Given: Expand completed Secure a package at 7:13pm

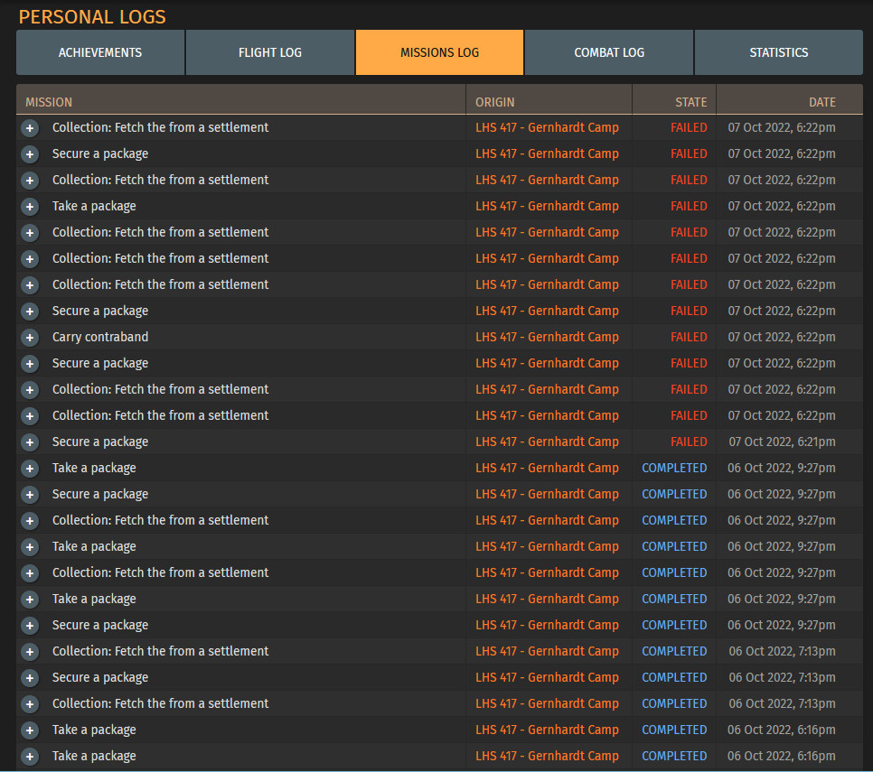Looking at the screenshot, I should coord(30,678).
